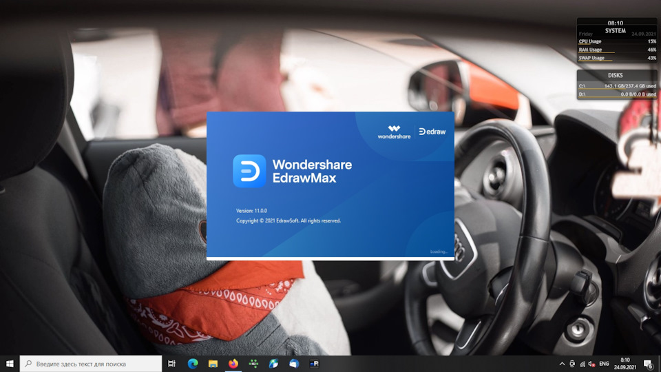Click the edraw logo on the splash
Image resolution: width=661 pixels, height=372 pixels.
pos(432,132)
